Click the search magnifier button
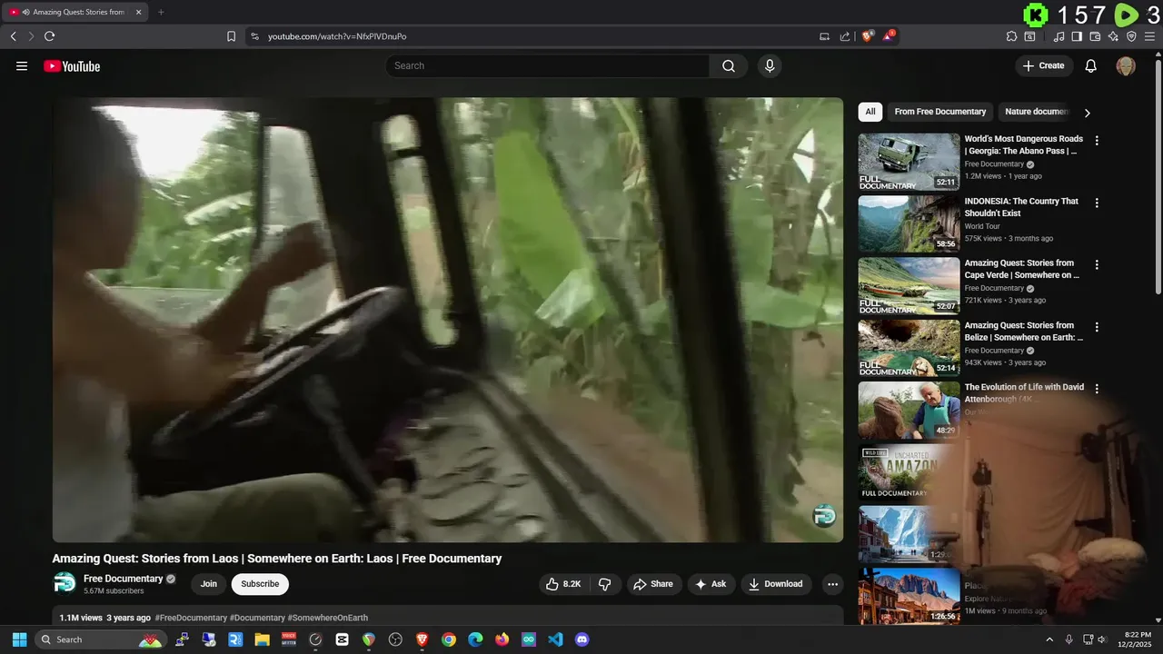Viewport: 1163px width, 654px height. tap(729, 65)
